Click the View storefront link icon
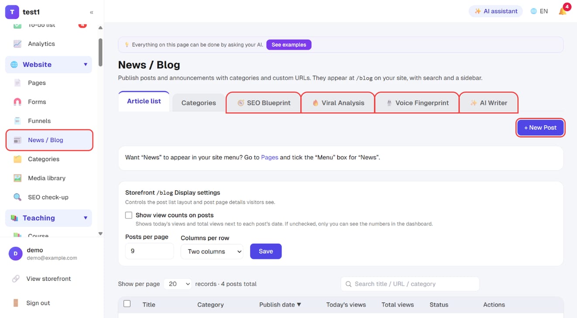Viewport: 577px width, 318px height. tap(16, 279)
